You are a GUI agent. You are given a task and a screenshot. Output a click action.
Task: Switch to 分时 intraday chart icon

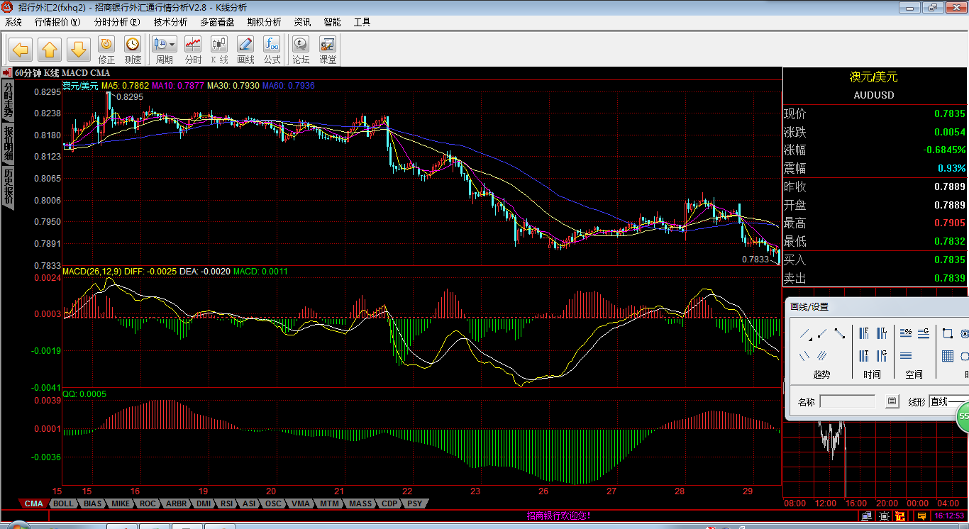193,45
